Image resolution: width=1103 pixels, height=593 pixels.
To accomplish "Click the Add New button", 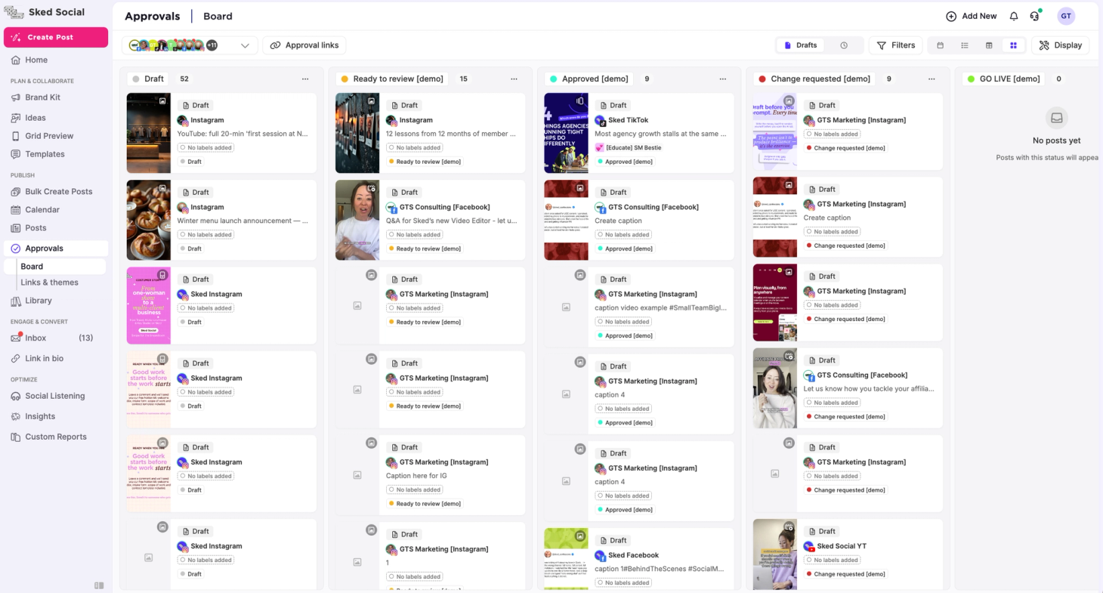I will pos(972,16).
